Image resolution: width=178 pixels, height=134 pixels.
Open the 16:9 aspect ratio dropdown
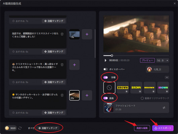(x=163, y=61)
